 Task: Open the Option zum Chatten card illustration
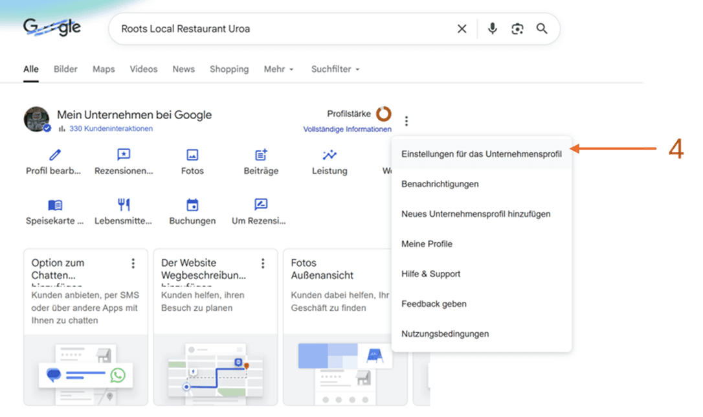pos(85,370)
